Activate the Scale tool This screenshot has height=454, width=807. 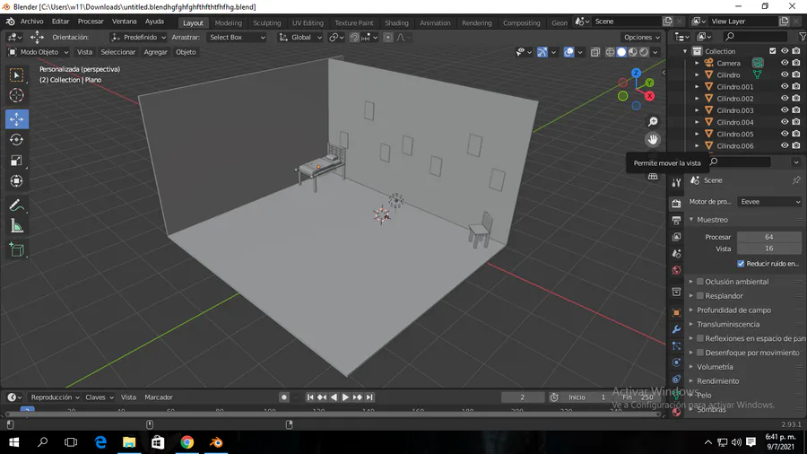pyautogui.click(x=16, y=160)
